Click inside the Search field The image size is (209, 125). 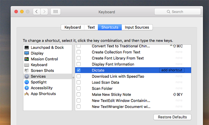click(178, 12)
